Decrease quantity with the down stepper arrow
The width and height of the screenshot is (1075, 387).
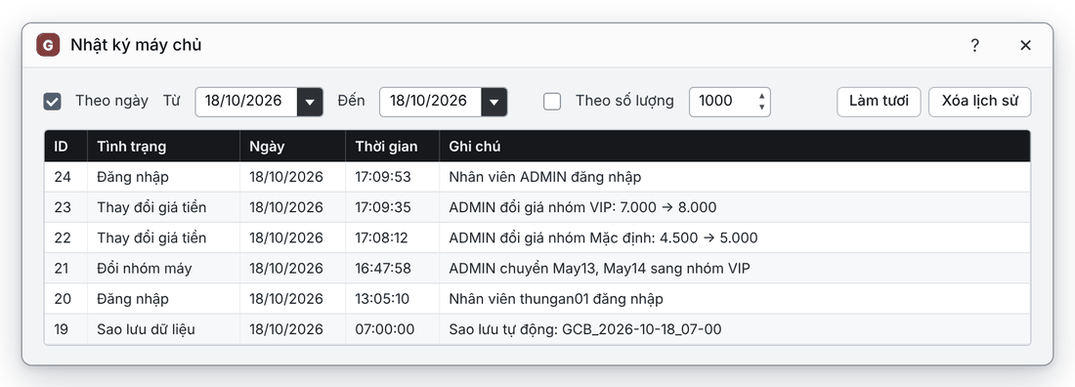click(761, 107)
